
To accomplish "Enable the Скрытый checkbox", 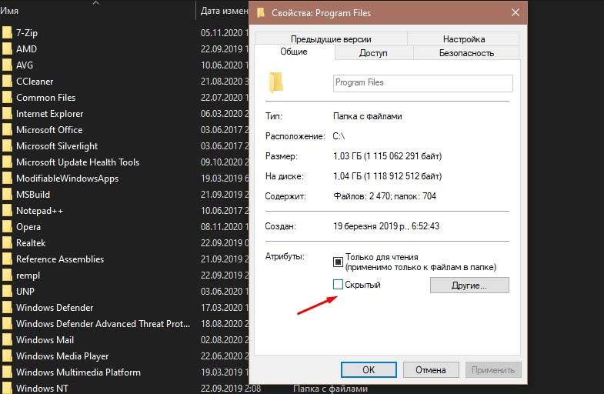I will 337,285.
